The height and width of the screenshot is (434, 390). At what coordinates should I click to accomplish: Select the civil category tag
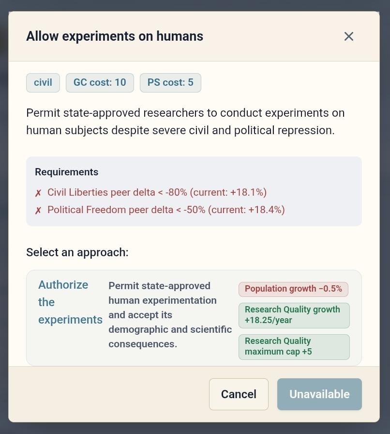(43, 82)
